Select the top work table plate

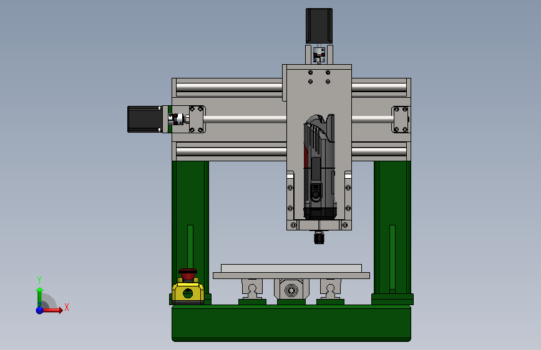291,268
